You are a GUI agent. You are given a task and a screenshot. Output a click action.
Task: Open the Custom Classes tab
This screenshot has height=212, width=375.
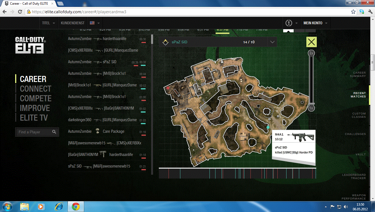(x=359, y=115)
